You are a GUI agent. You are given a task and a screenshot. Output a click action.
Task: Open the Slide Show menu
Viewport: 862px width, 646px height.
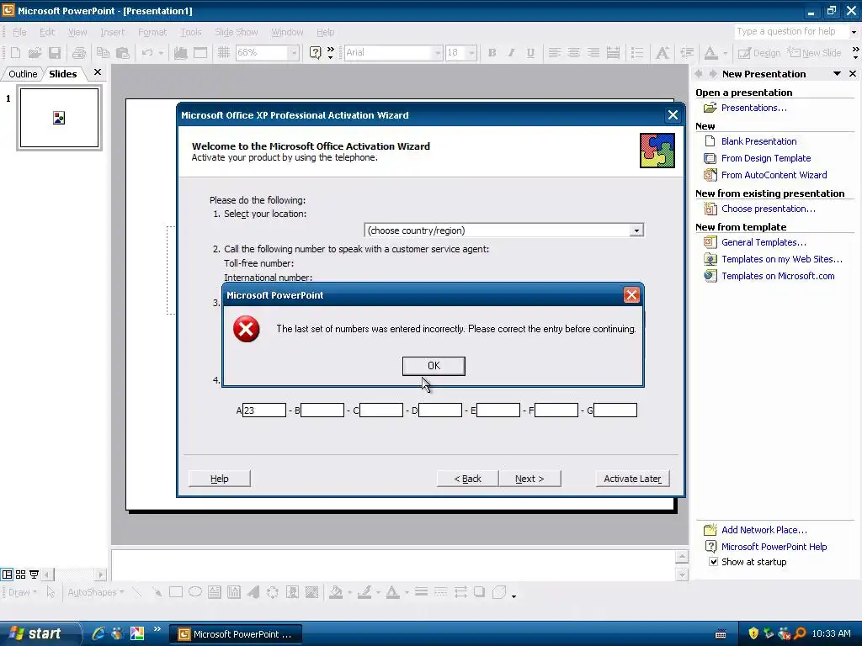tap(236, 33)
